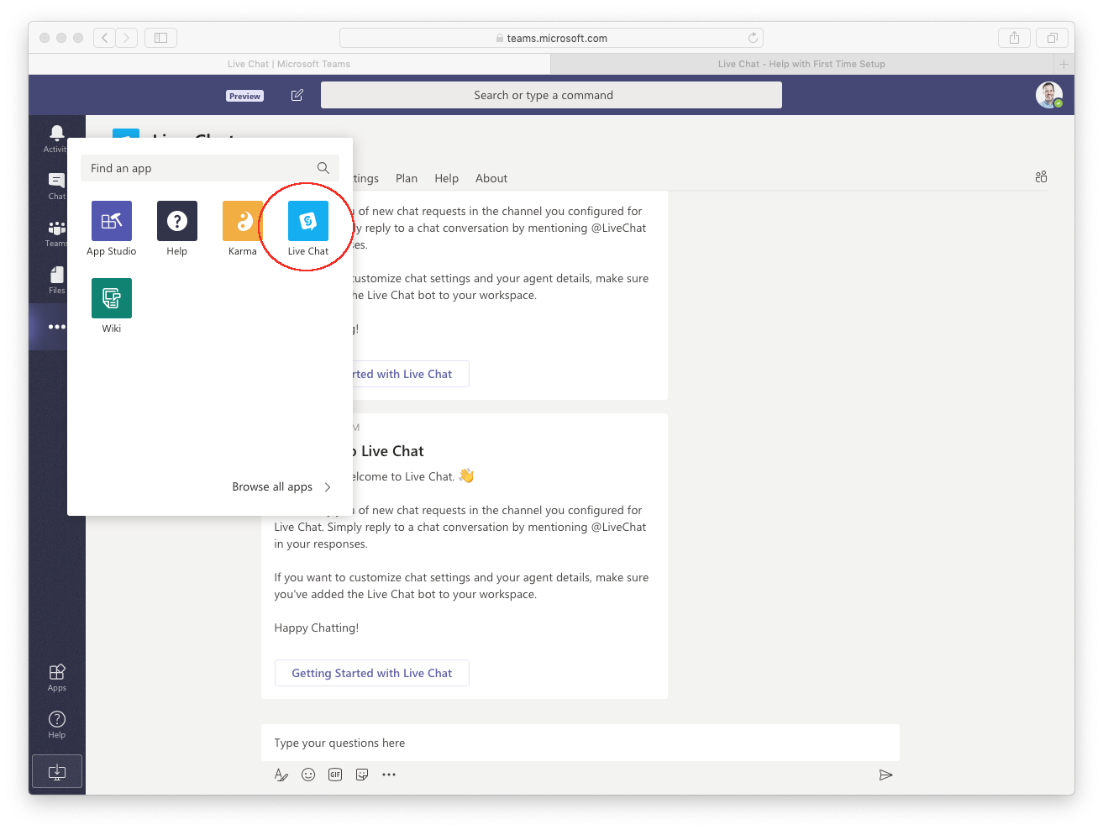The height and width of the screenshot is (830, 1103).
Task: Click the More apps ellipsis in sidebar
Action: point(56,327)
